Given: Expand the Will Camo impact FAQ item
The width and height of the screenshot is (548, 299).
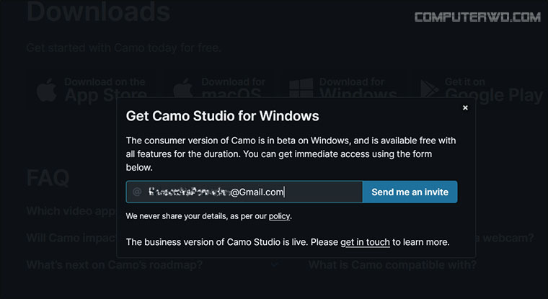Looking at the screenshot, I should pyautogui.click(x=71, y=238).
